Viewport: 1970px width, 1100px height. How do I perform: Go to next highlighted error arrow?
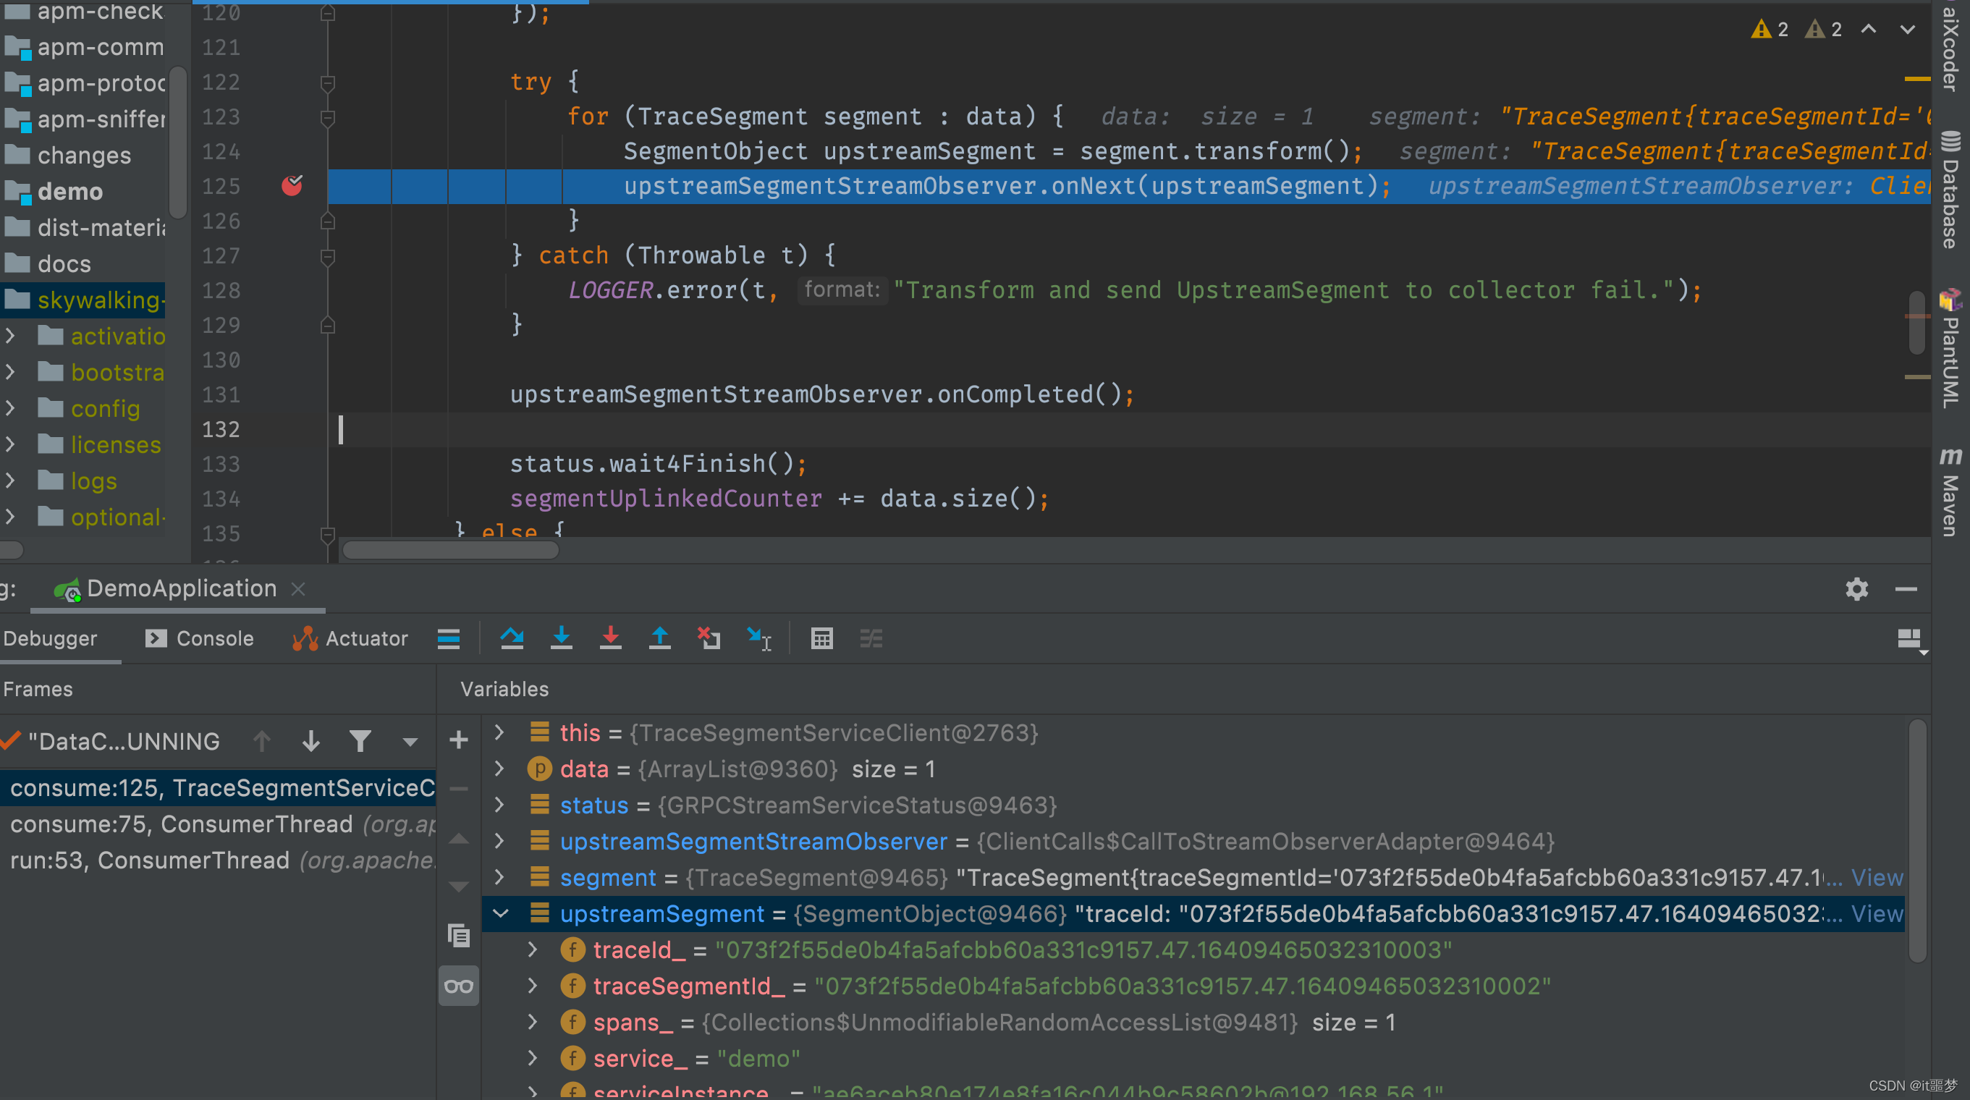tap(1908, 29)
